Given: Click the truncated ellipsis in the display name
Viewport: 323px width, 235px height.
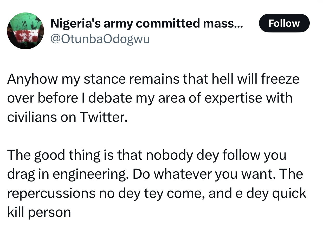Looking at the screenshot, I should coord(239,24).
